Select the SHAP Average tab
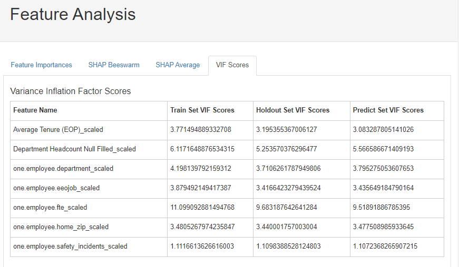Image resolution: width=459 pixels, height=267 pixels. point(178,65)
